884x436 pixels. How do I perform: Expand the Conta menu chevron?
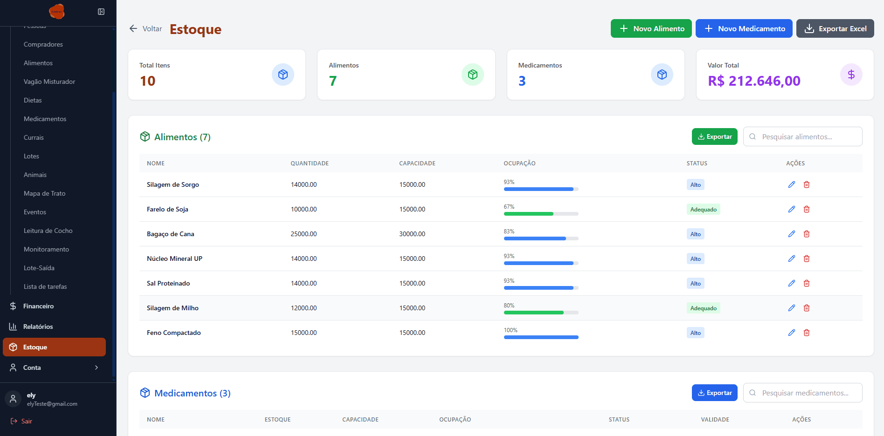tap(97, 368)
